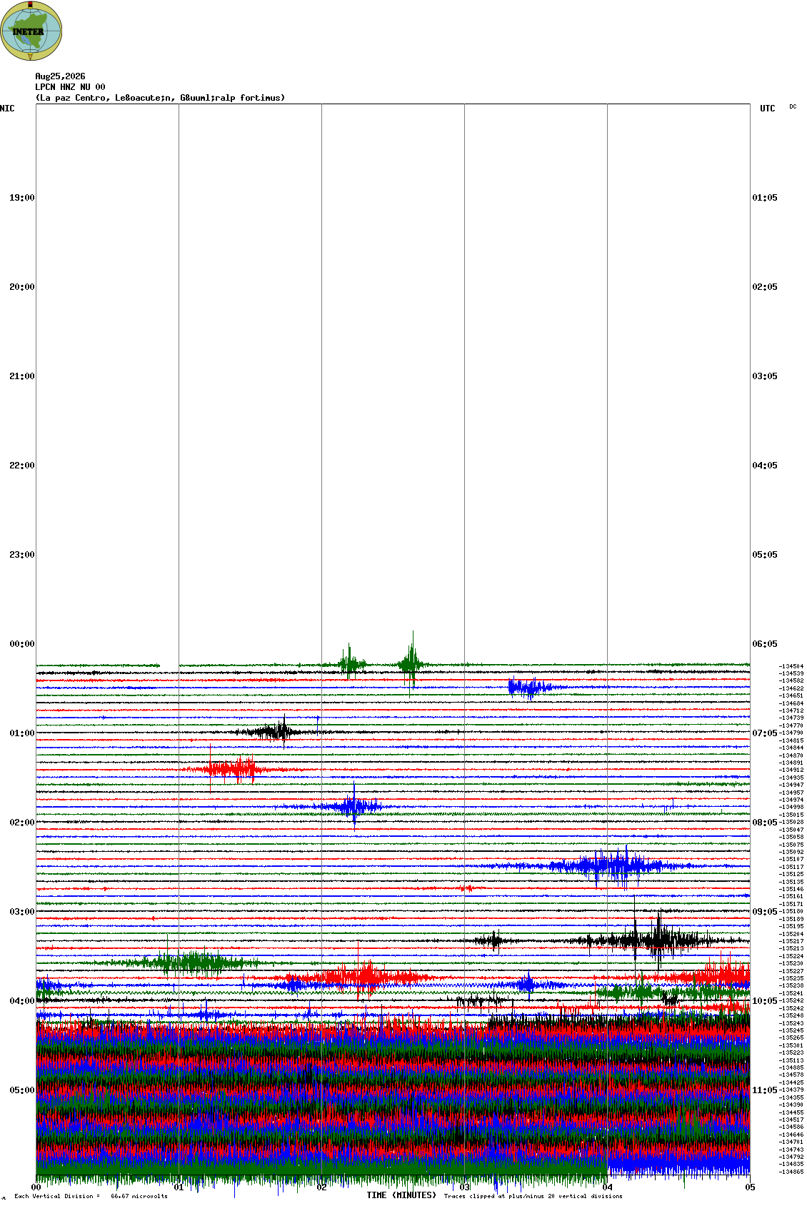Click the 03 minute axis tick label
The width and height of the screenshot is (807, 1206).
(x=464, y=1187)
